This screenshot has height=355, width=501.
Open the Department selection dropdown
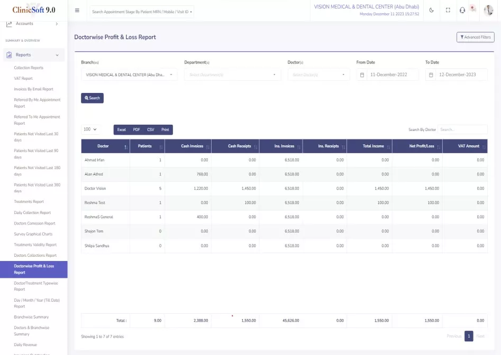pos(232,75)
